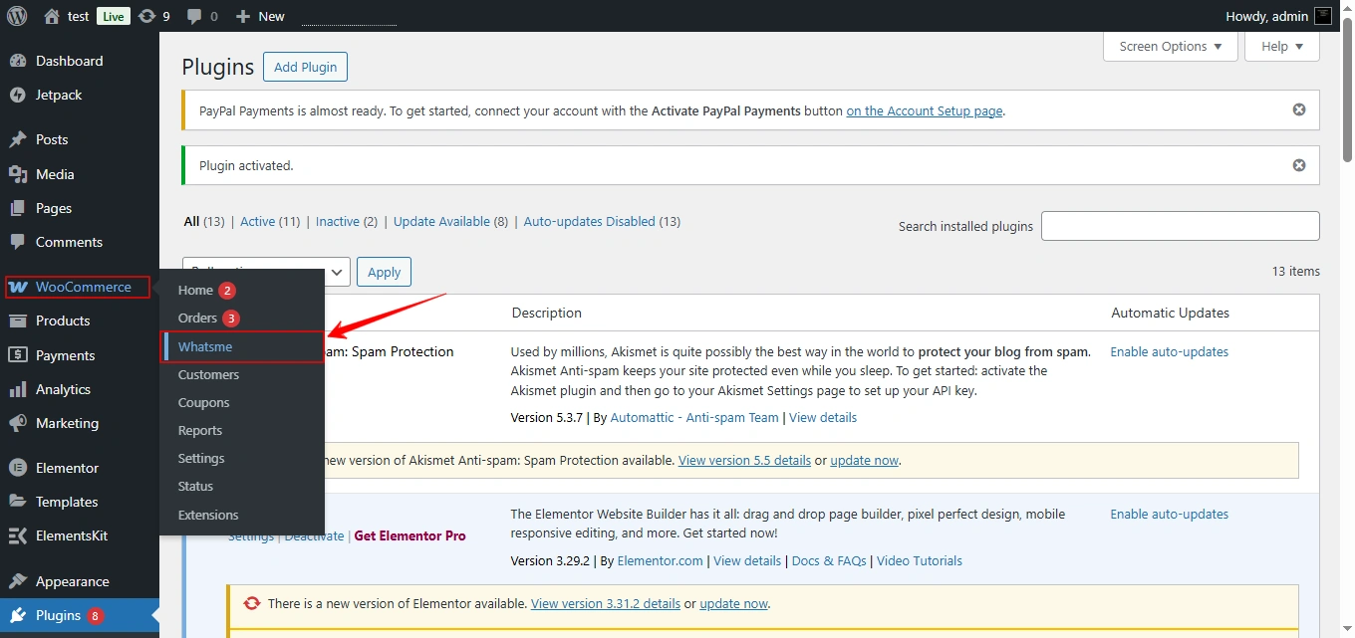Expand the Screen Options panel
The width and height of the screenshot is (1355, 638).
coord(1170,47)
